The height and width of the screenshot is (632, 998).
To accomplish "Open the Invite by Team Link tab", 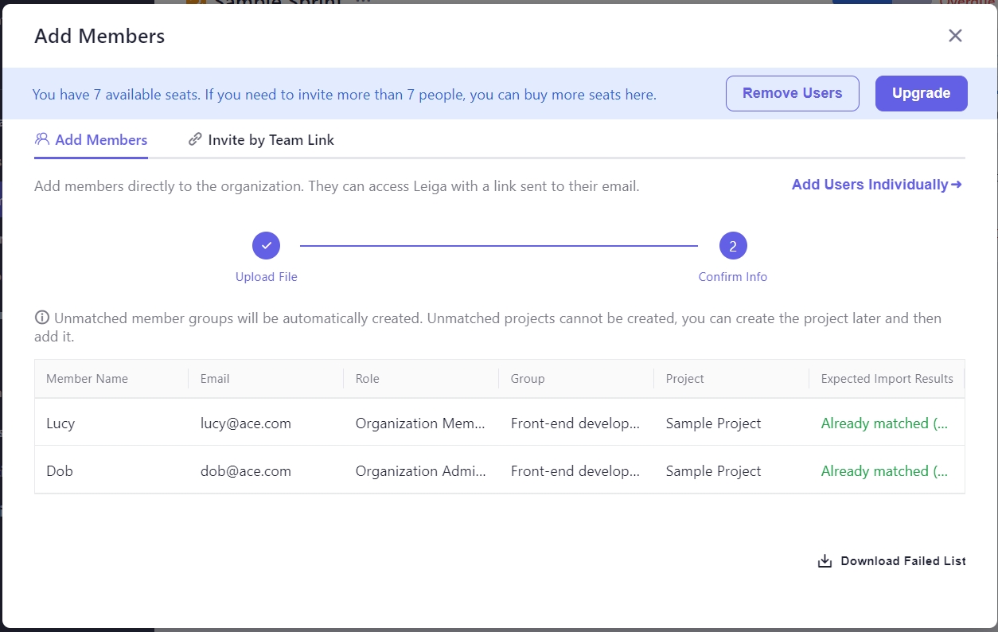I will click(x=271, y=140).
